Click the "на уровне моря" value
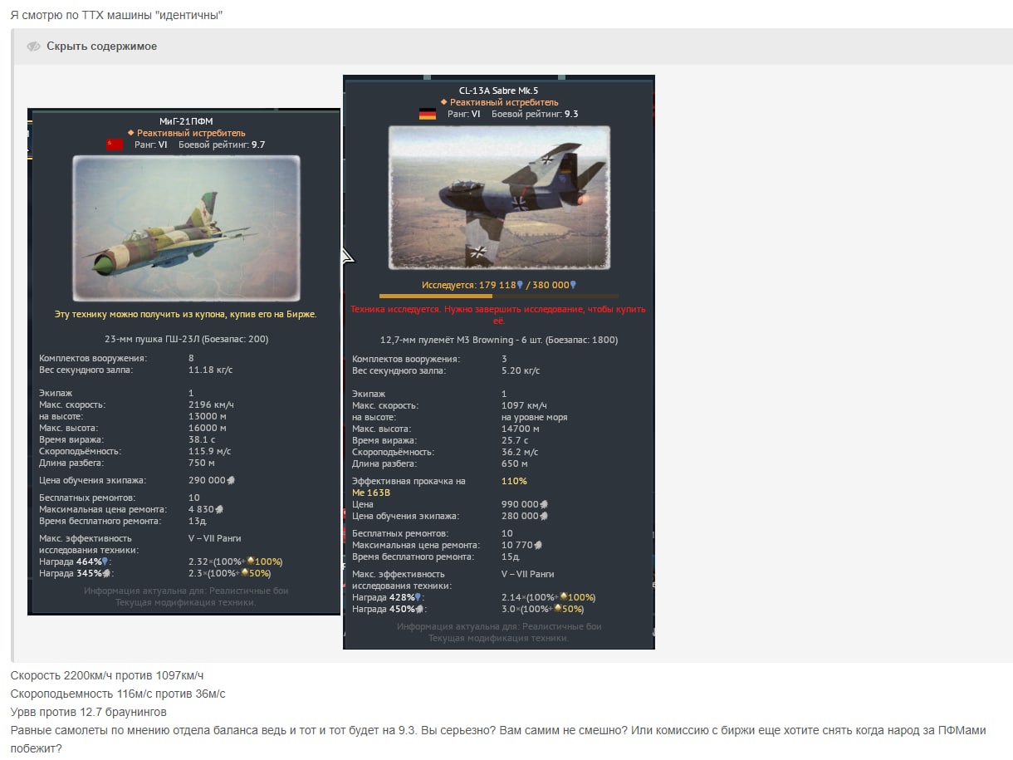The width and height of the screenshot is (1013, 760). (535, 417)
